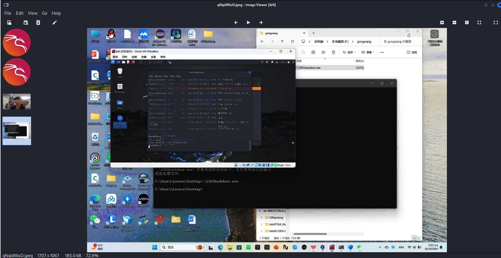501x258 pixels.
Task: Click the file name qNqidWuO.jpeg in status bar
Action: (x=18, y=255)
